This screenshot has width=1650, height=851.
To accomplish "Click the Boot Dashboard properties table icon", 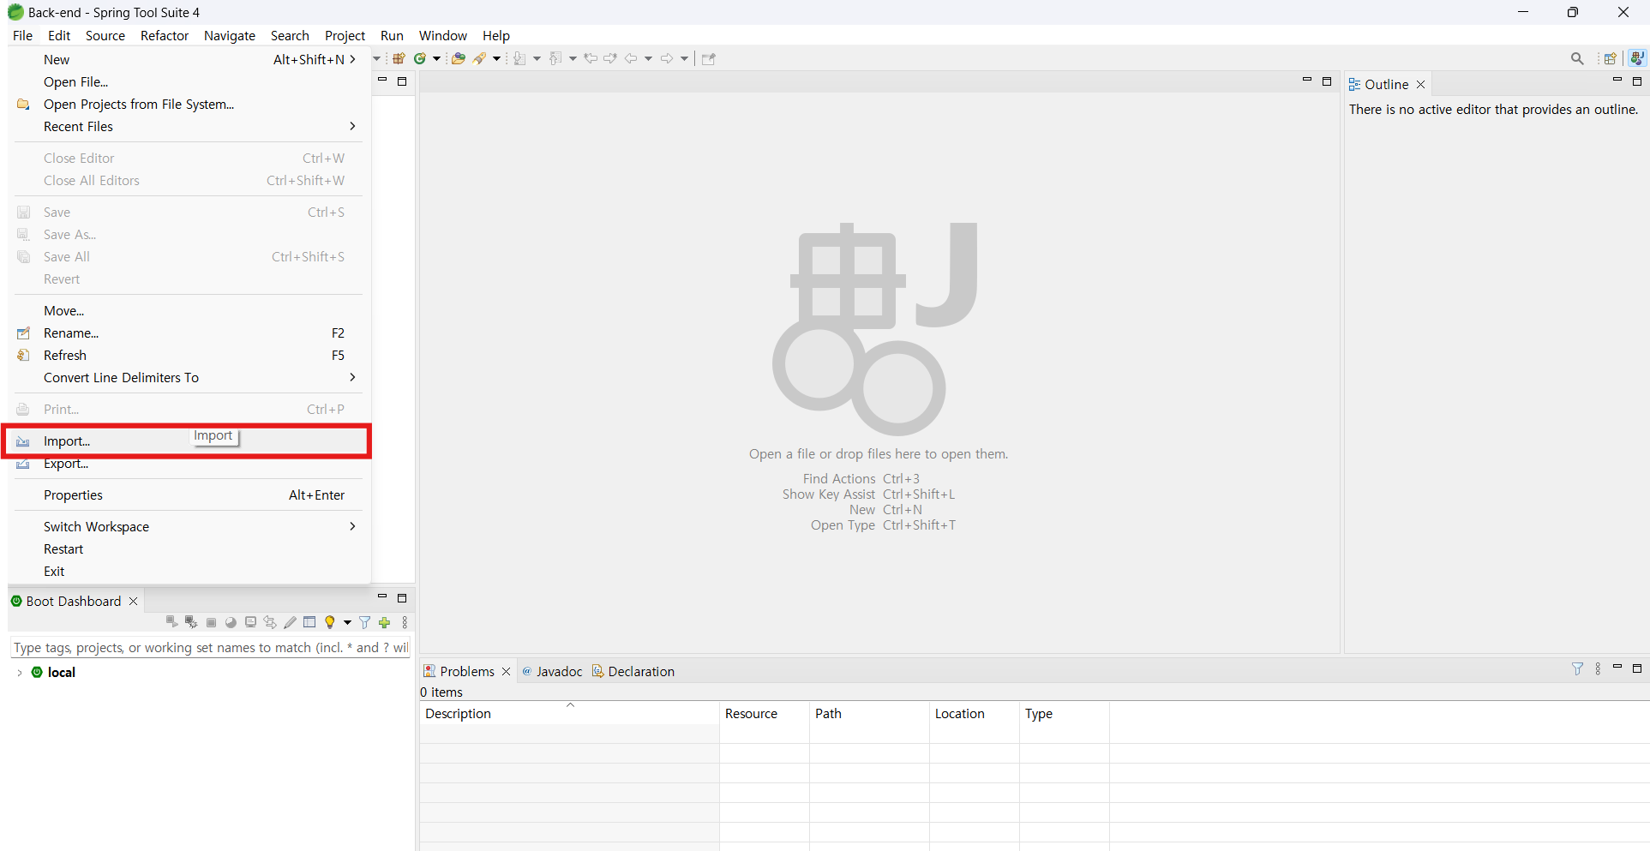I will coord(309,622).
